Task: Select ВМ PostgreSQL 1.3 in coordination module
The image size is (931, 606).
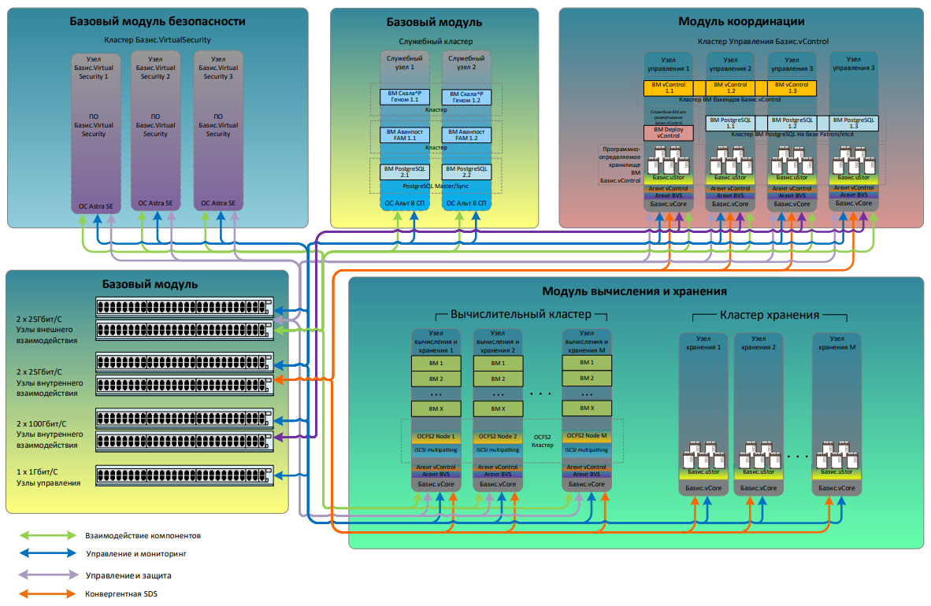Action: pyautogui.click(x=855, y=123)
